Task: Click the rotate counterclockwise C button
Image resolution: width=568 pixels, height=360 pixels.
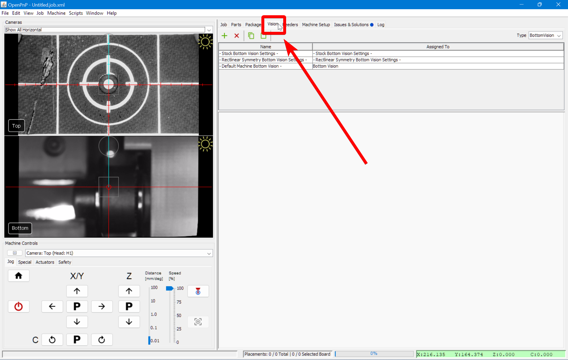Action: pyautogui.click(x=52, y=340)
